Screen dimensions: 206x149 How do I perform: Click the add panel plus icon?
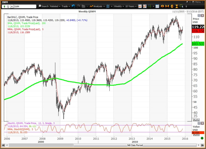pos(157,6)
